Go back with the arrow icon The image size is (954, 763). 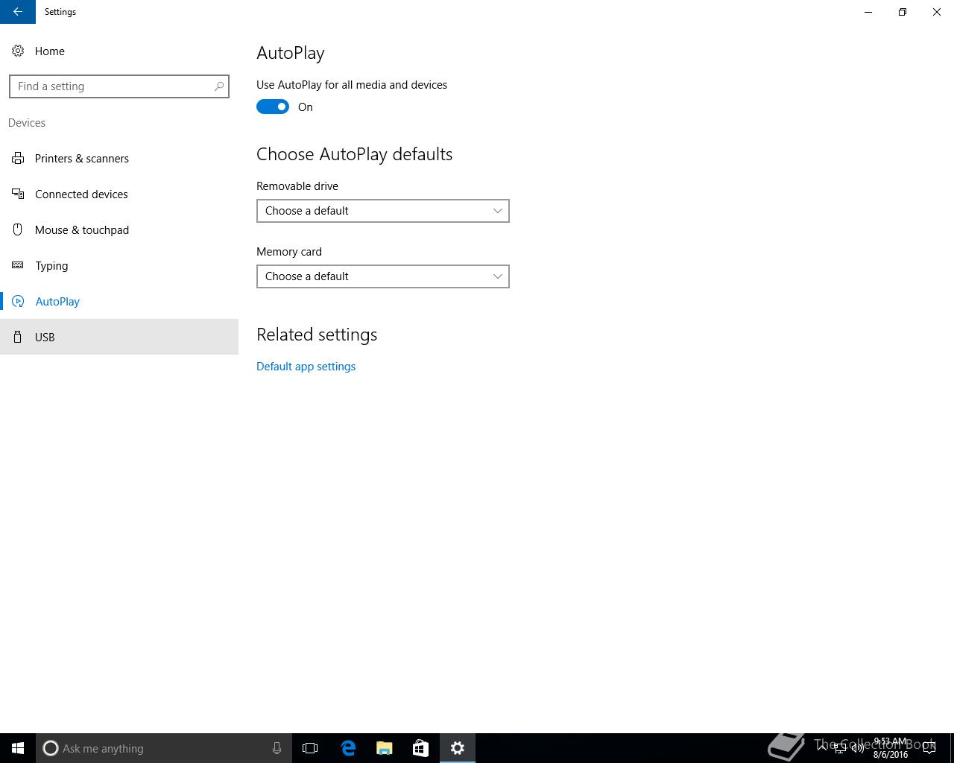(18, 12)
